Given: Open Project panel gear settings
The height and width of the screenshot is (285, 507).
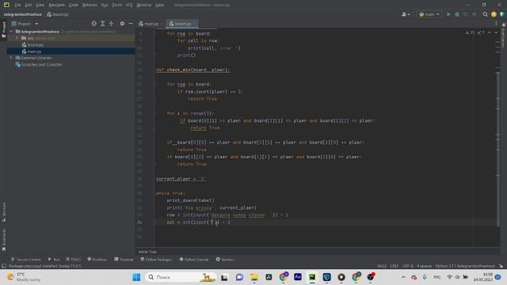Looking at the screenshot, I should 122,24.
